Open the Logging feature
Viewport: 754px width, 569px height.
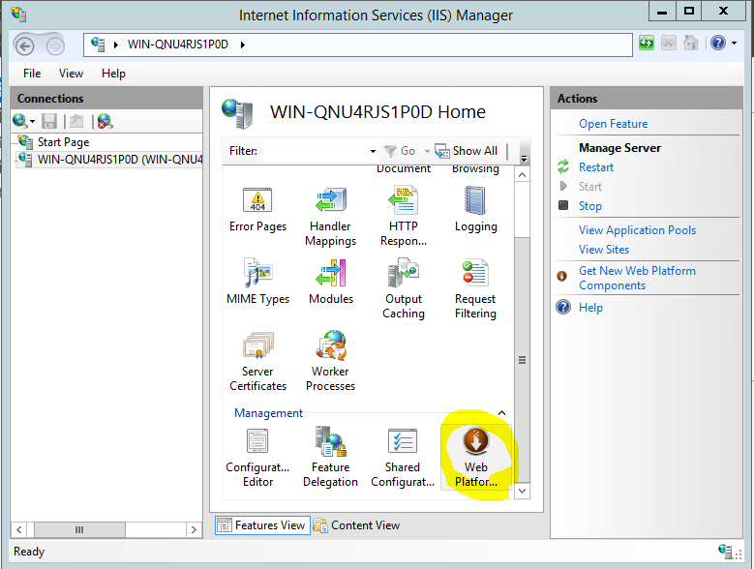[x=475, y=211]
